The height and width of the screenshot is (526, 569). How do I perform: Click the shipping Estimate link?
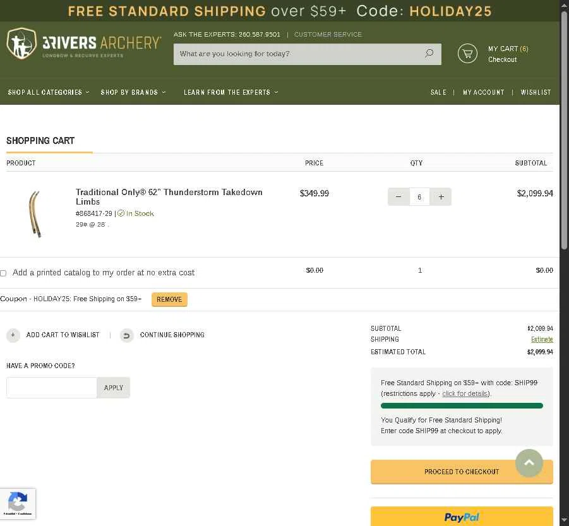(x=542, y=339)
